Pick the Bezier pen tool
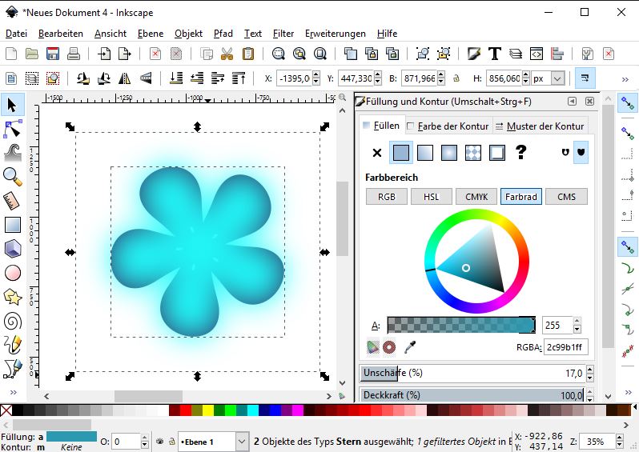 coord(13,369)
